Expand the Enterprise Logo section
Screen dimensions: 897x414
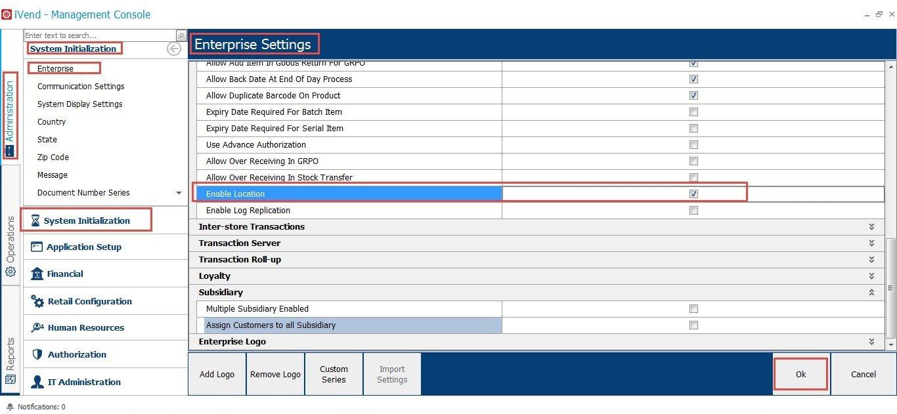(x=871, y=341)
